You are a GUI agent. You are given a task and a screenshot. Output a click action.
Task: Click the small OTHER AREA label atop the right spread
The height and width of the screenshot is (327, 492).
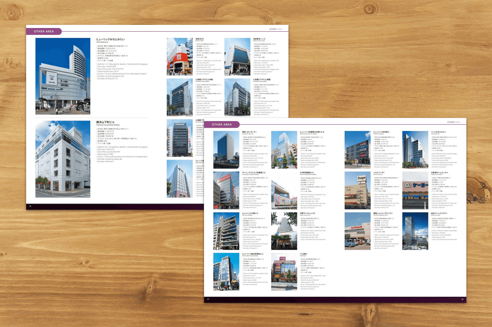(454, 122)
